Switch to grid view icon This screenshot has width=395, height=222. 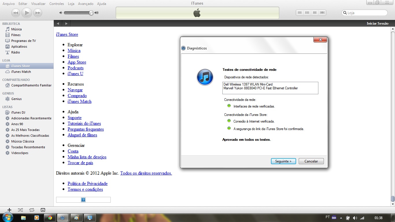point(315,13)
